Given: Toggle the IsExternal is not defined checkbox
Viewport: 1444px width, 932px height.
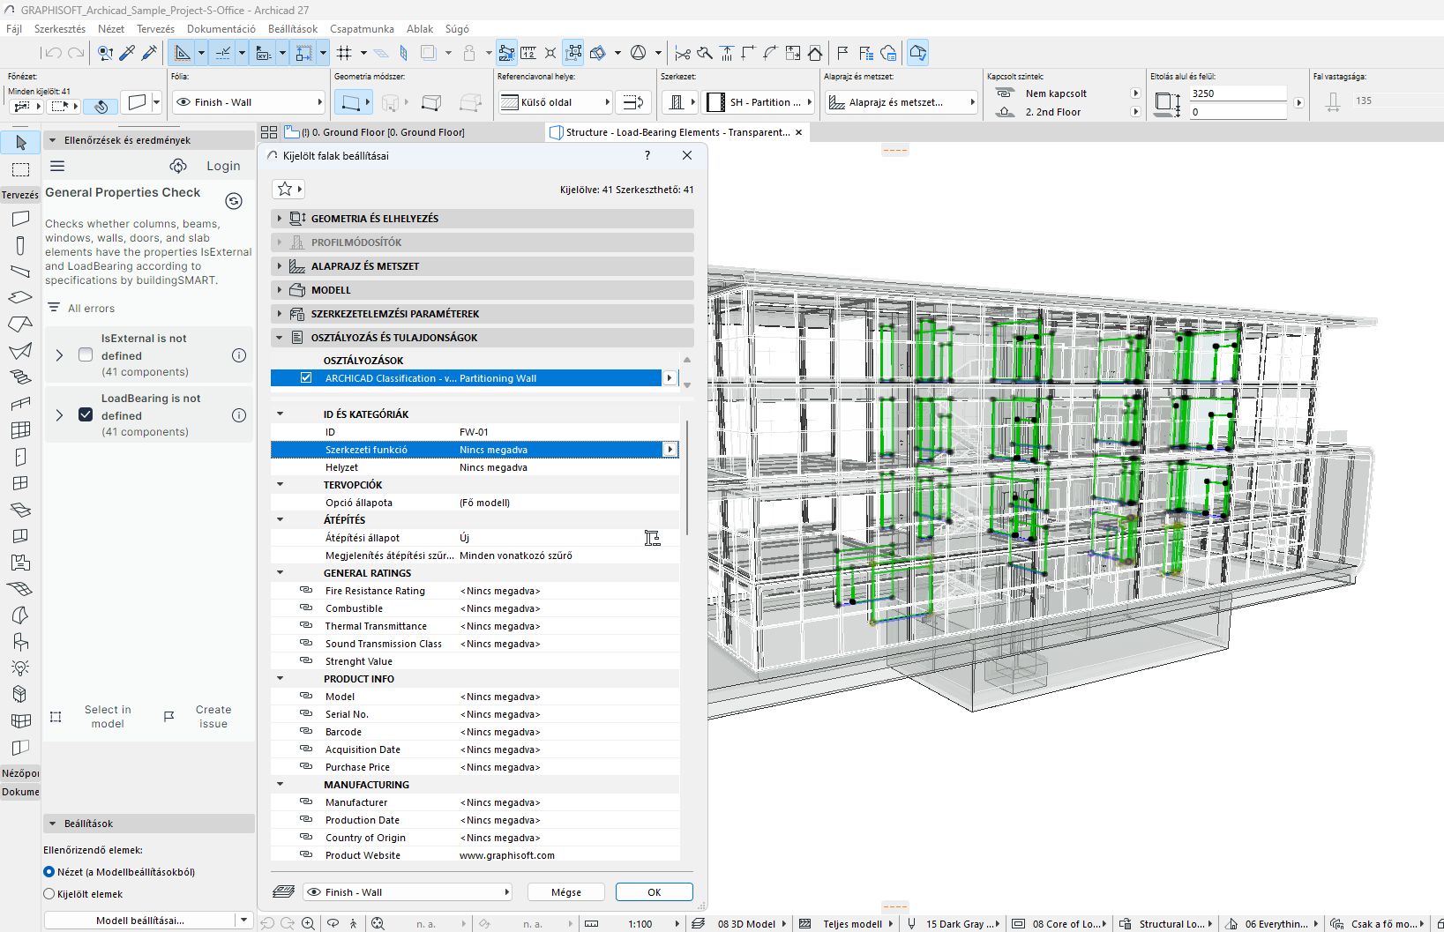Looking at the screenshot, I should [86, 354].
